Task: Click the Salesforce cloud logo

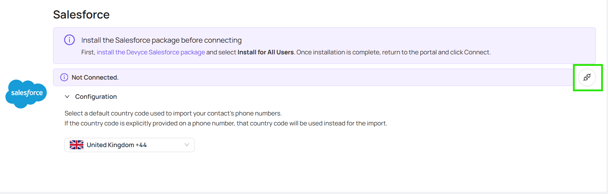Action: pos(26,94)
